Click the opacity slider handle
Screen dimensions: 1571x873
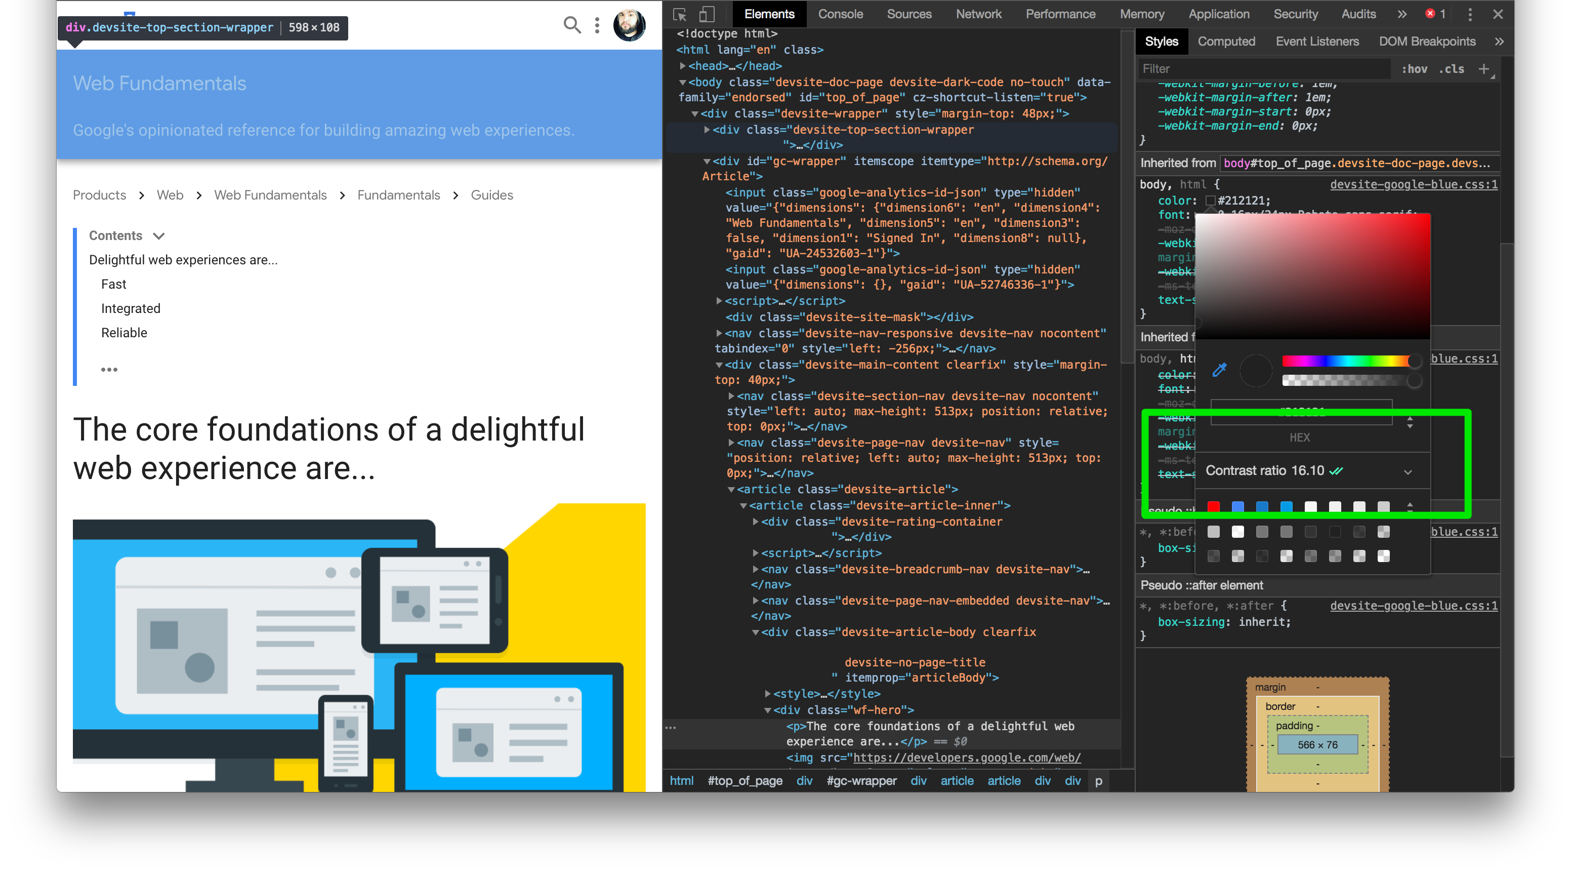tap(1414, 381)
